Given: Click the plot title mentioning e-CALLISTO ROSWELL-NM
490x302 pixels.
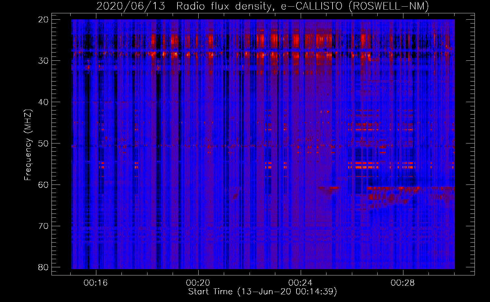Looking at the screenshot, I should point(263,6).
